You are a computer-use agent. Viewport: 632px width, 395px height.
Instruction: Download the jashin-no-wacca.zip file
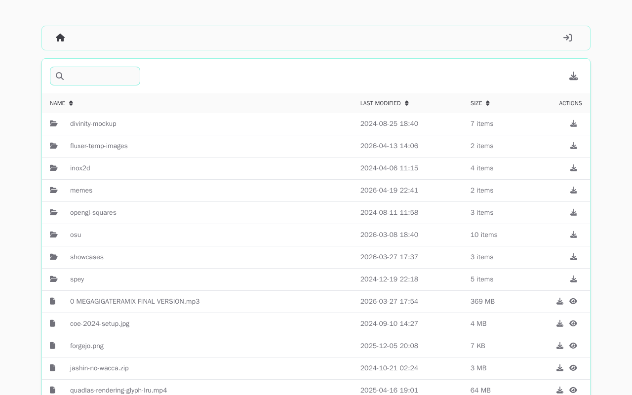coord(560,368)
